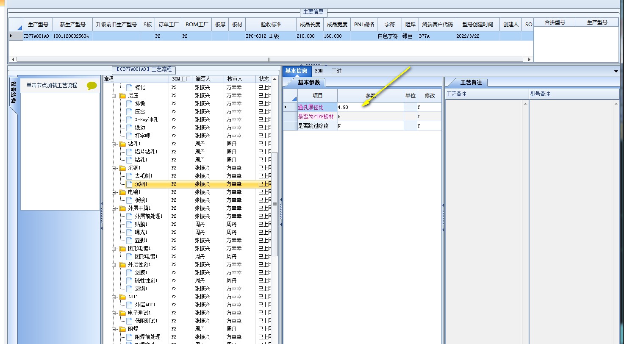
Task: Open the tab list dropdown arrow beside 工时
Action: tap(616, 72)
